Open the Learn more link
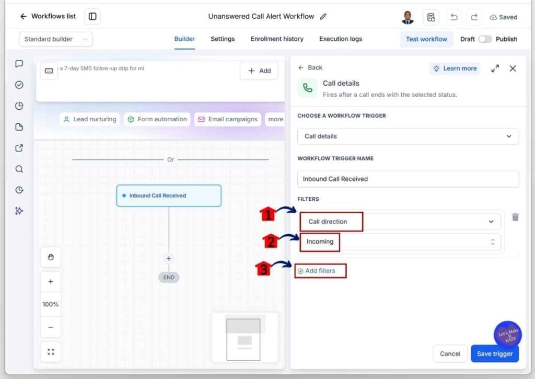Screen dimensions: 535x379 click(x=455, y=68)
